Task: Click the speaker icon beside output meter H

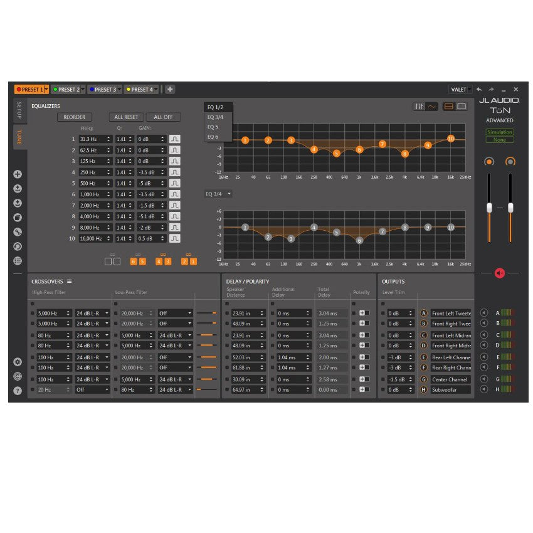Action: coord(484,389)
